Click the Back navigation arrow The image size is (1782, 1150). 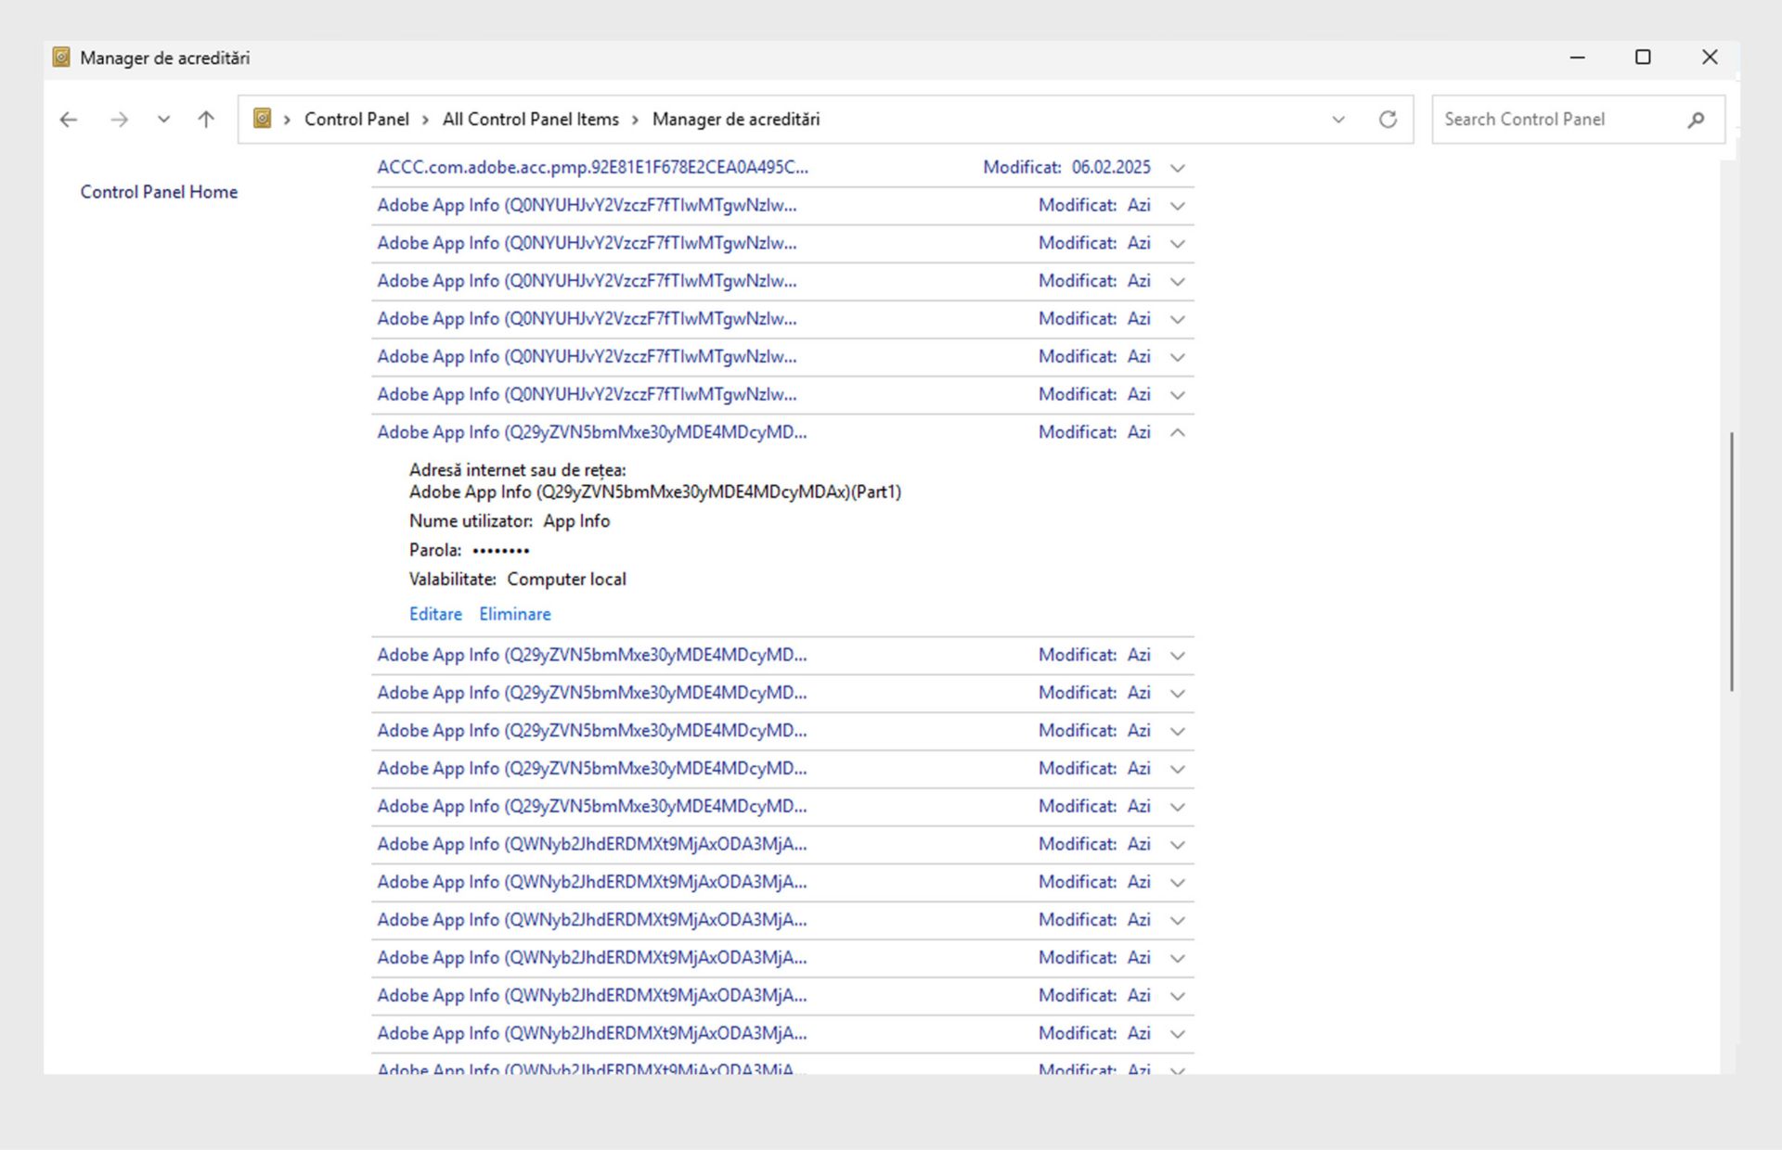[x=68, y=120]
